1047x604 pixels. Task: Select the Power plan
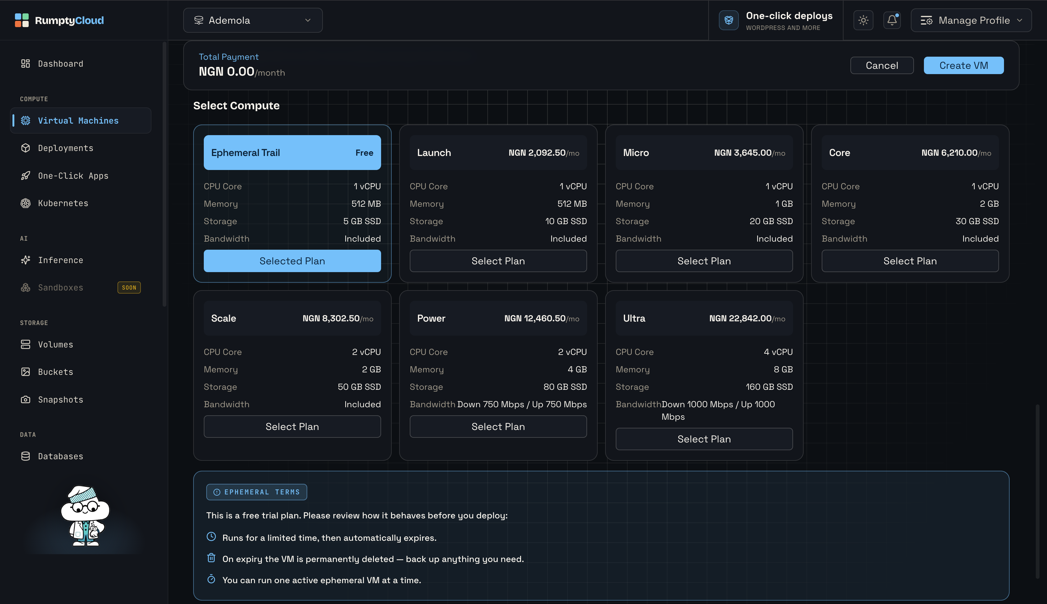[498, 427]
